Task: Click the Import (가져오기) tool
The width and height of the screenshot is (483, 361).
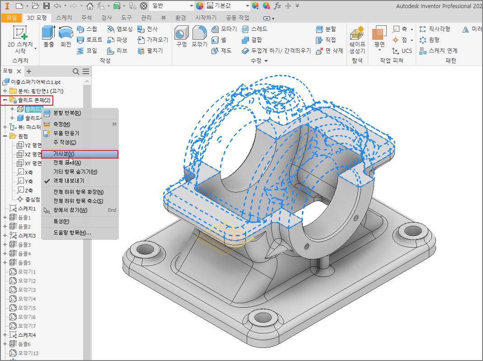Action: (x=153, y=40)
